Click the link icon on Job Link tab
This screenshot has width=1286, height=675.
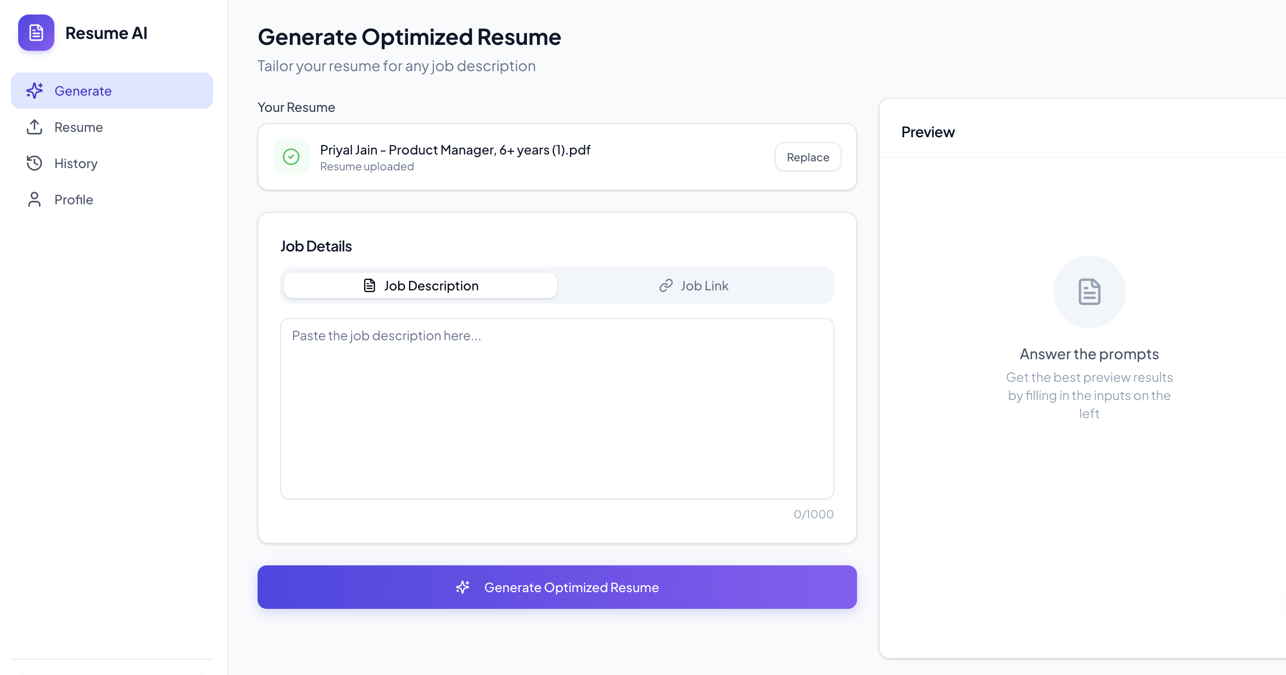point(664,285)
